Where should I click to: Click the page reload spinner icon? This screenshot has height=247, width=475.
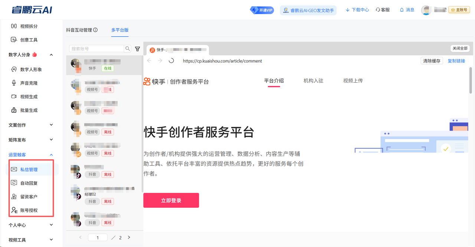(171, 61)
